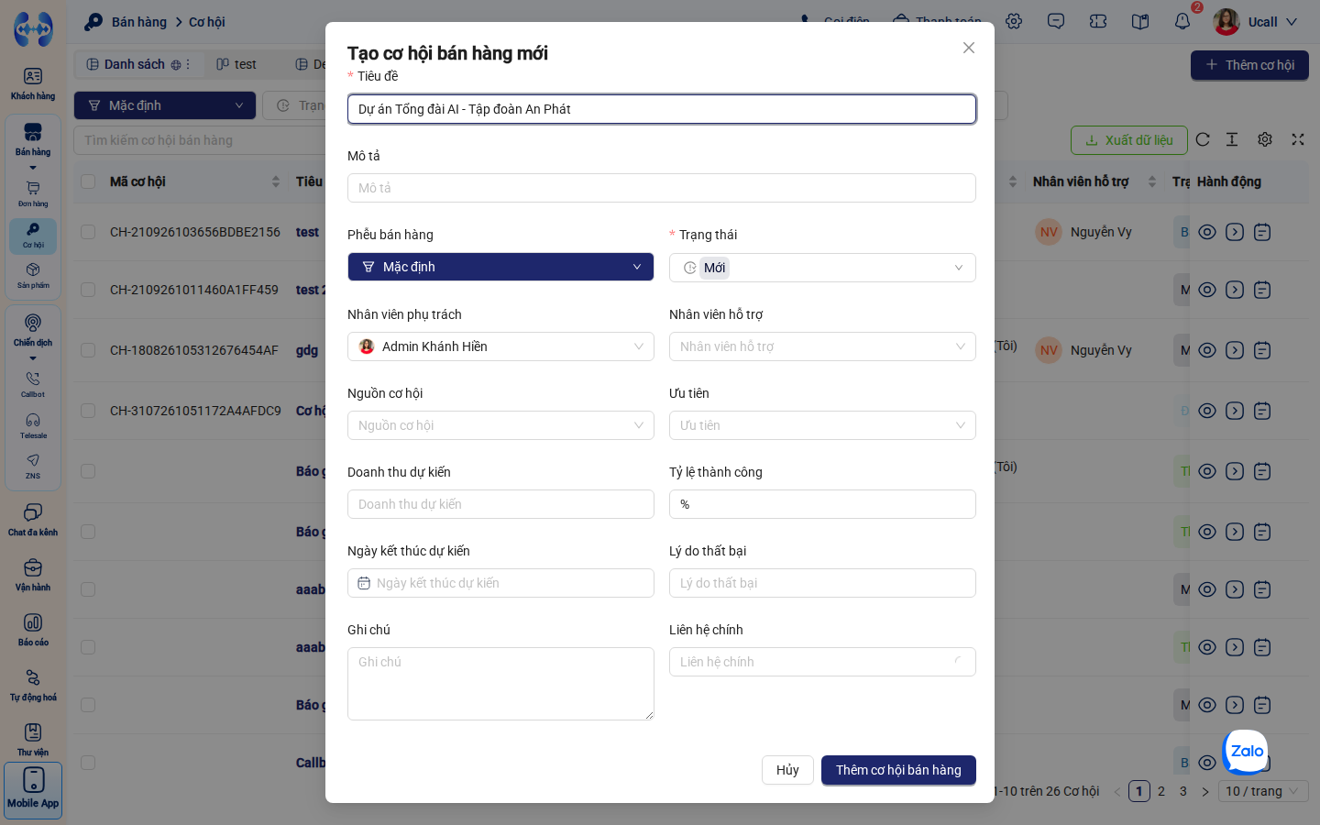Screen dimensions: 1320x825
Task: Open Telesale sidebar item
Action: pyautogui.click(x=33, y=425)
